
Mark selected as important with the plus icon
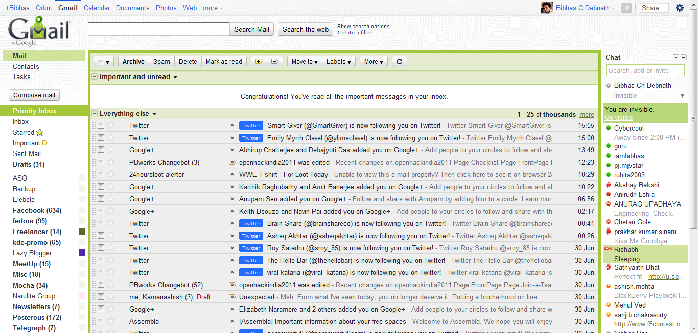[259, 62]
